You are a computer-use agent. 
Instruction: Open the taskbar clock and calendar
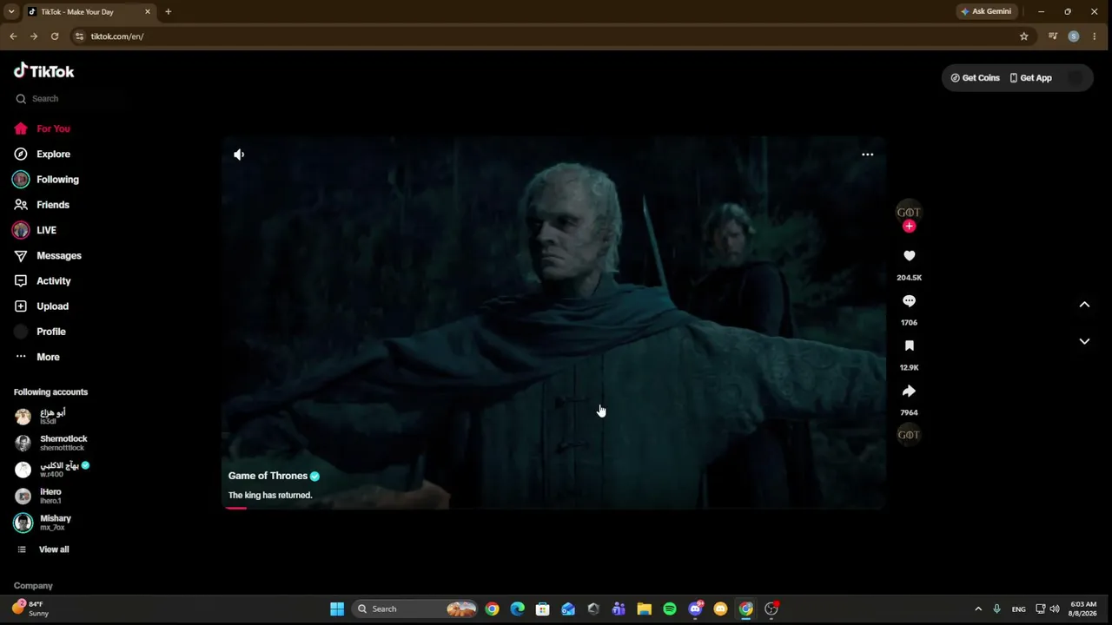pos(1083,609)
